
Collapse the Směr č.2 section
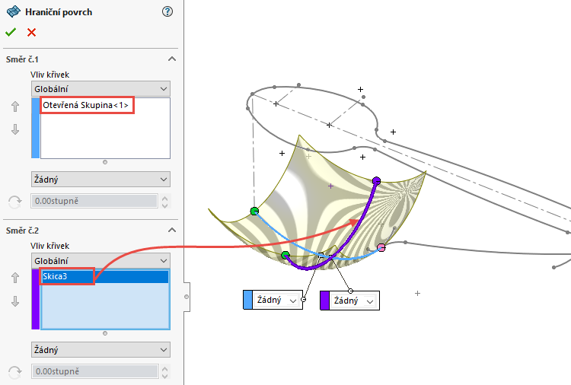click(x=172, y=230)
